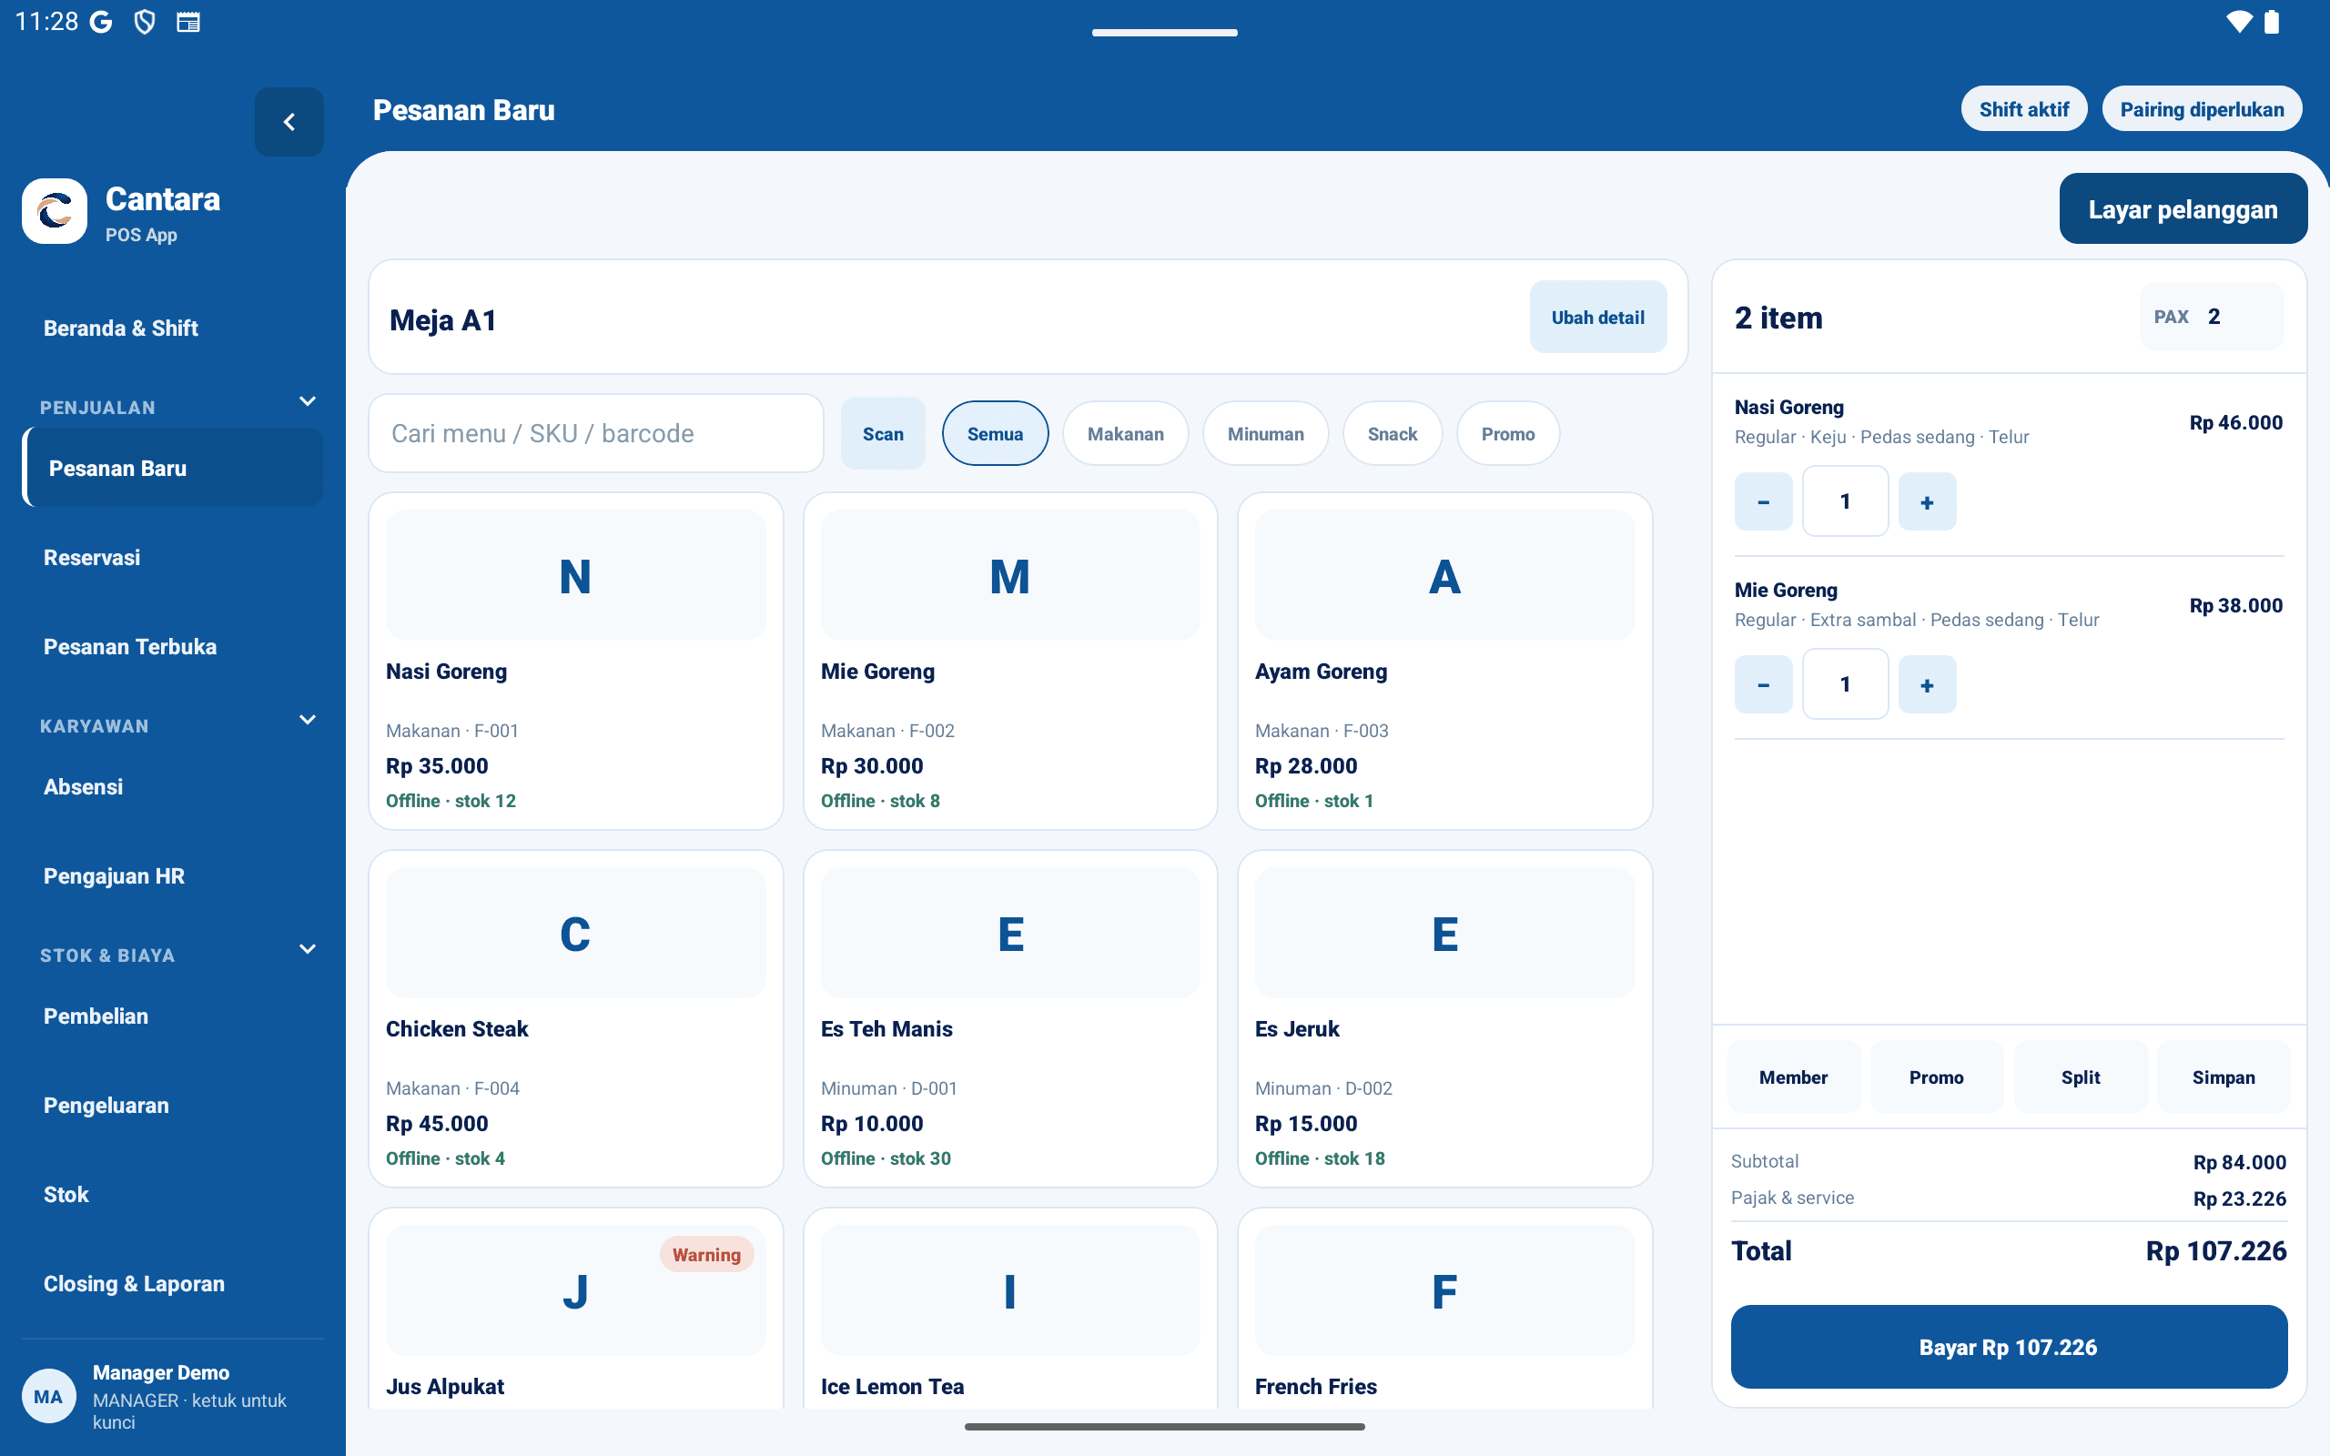The height and width of the screenshot is (1456, 2330).
Task: Tap the Google icon in the status bar
Action: click(x=101, y=22)
